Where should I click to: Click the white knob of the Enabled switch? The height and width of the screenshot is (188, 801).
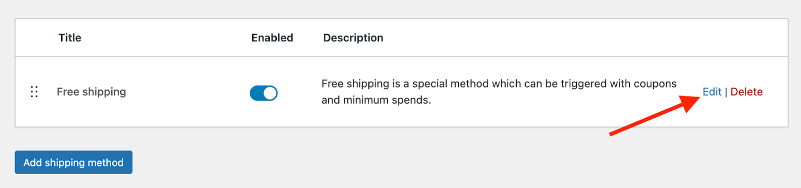[x=270, y=93]
